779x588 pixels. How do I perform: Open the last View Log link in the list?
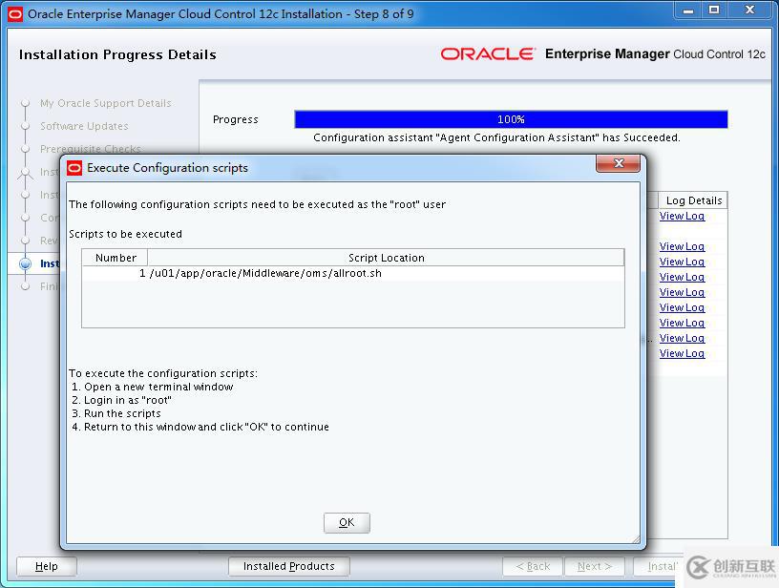[682, 353]
